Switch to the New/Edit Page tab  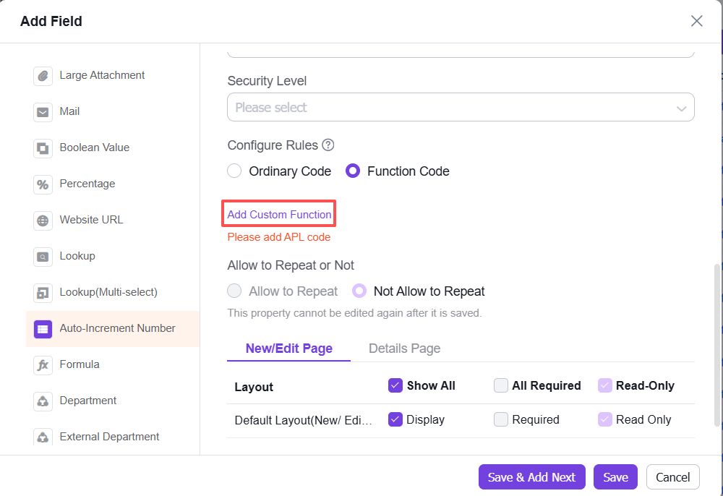tap(289, 349)
